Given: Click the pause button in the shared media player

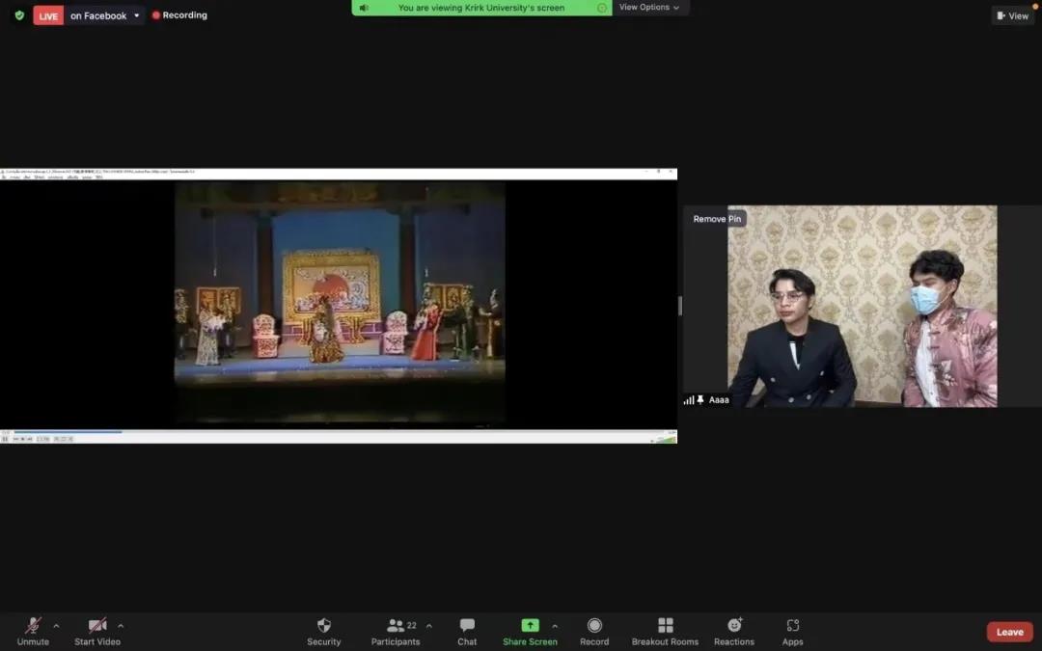Looking at the screenshot, I should click(x=6, y=439).
